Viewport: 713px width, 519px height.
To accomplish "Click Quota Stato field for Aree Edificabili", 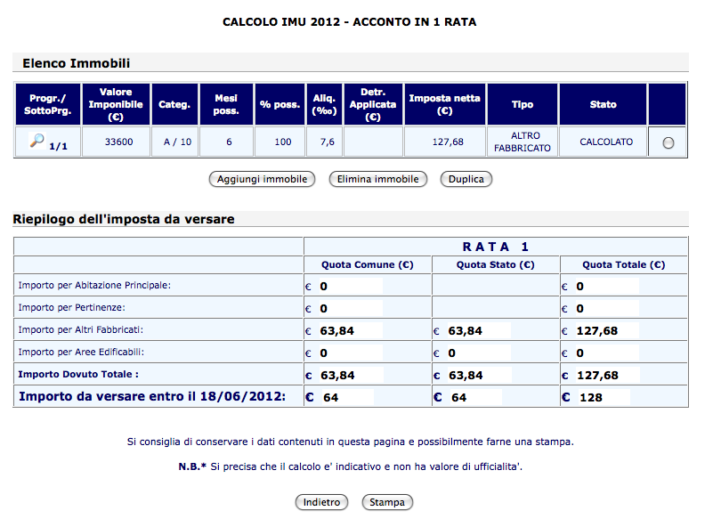I will (x=478, y=353).
